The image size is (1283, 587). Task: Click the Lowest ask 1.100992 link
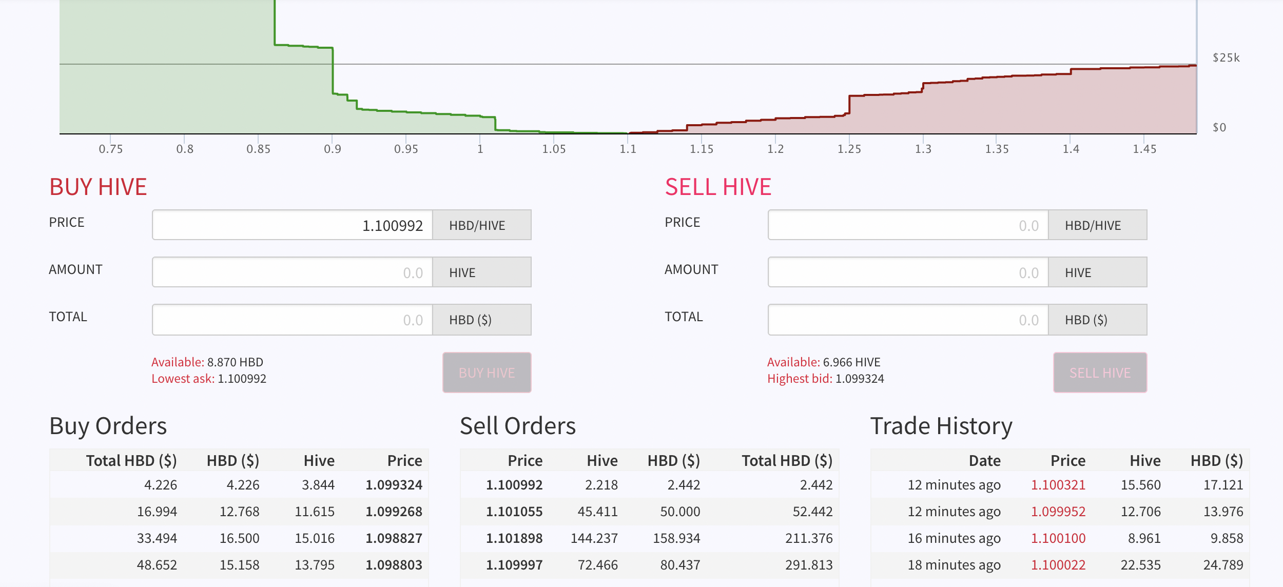[209, 379]
